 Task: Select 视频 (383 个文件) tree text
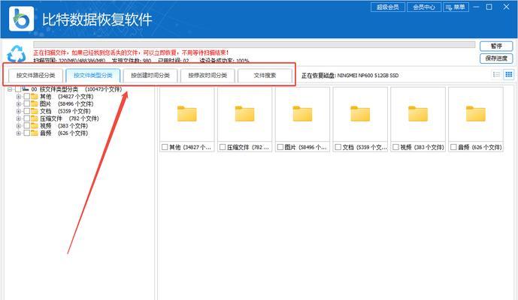64,125
